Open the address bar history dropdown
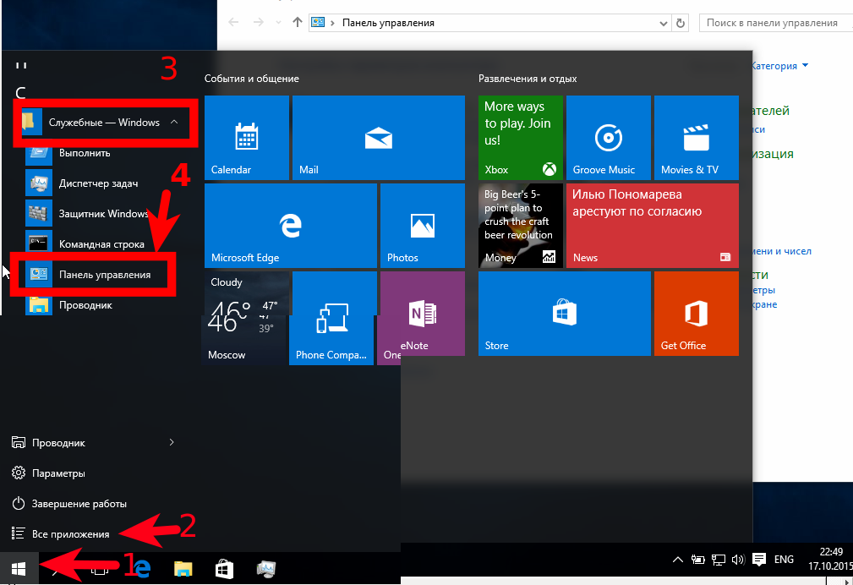The width and height of the screenshot is (853, 585). [663, 23]
